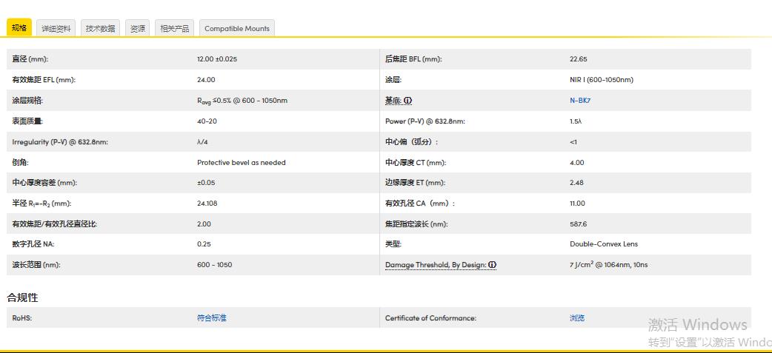Image resolution: width=772 pixels, height=353 pixels.
Task: Click the Certificate of Conformance label
Action: coord(430,318)
